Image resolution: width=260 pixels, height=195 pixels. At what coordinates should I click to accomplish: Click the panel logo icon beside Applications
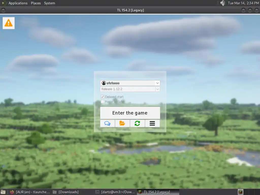coord(4,3)
